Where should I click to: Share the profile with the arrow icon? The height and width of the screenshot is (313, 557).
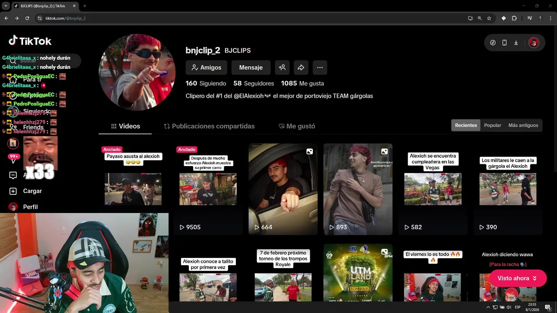point(301,67)
